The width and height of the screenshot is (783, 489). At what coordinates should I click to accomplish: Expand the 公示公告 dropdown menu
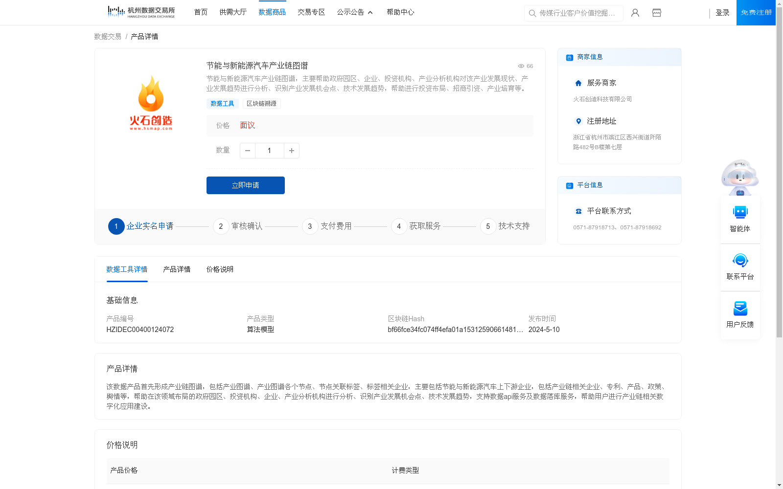coord(355,12)
